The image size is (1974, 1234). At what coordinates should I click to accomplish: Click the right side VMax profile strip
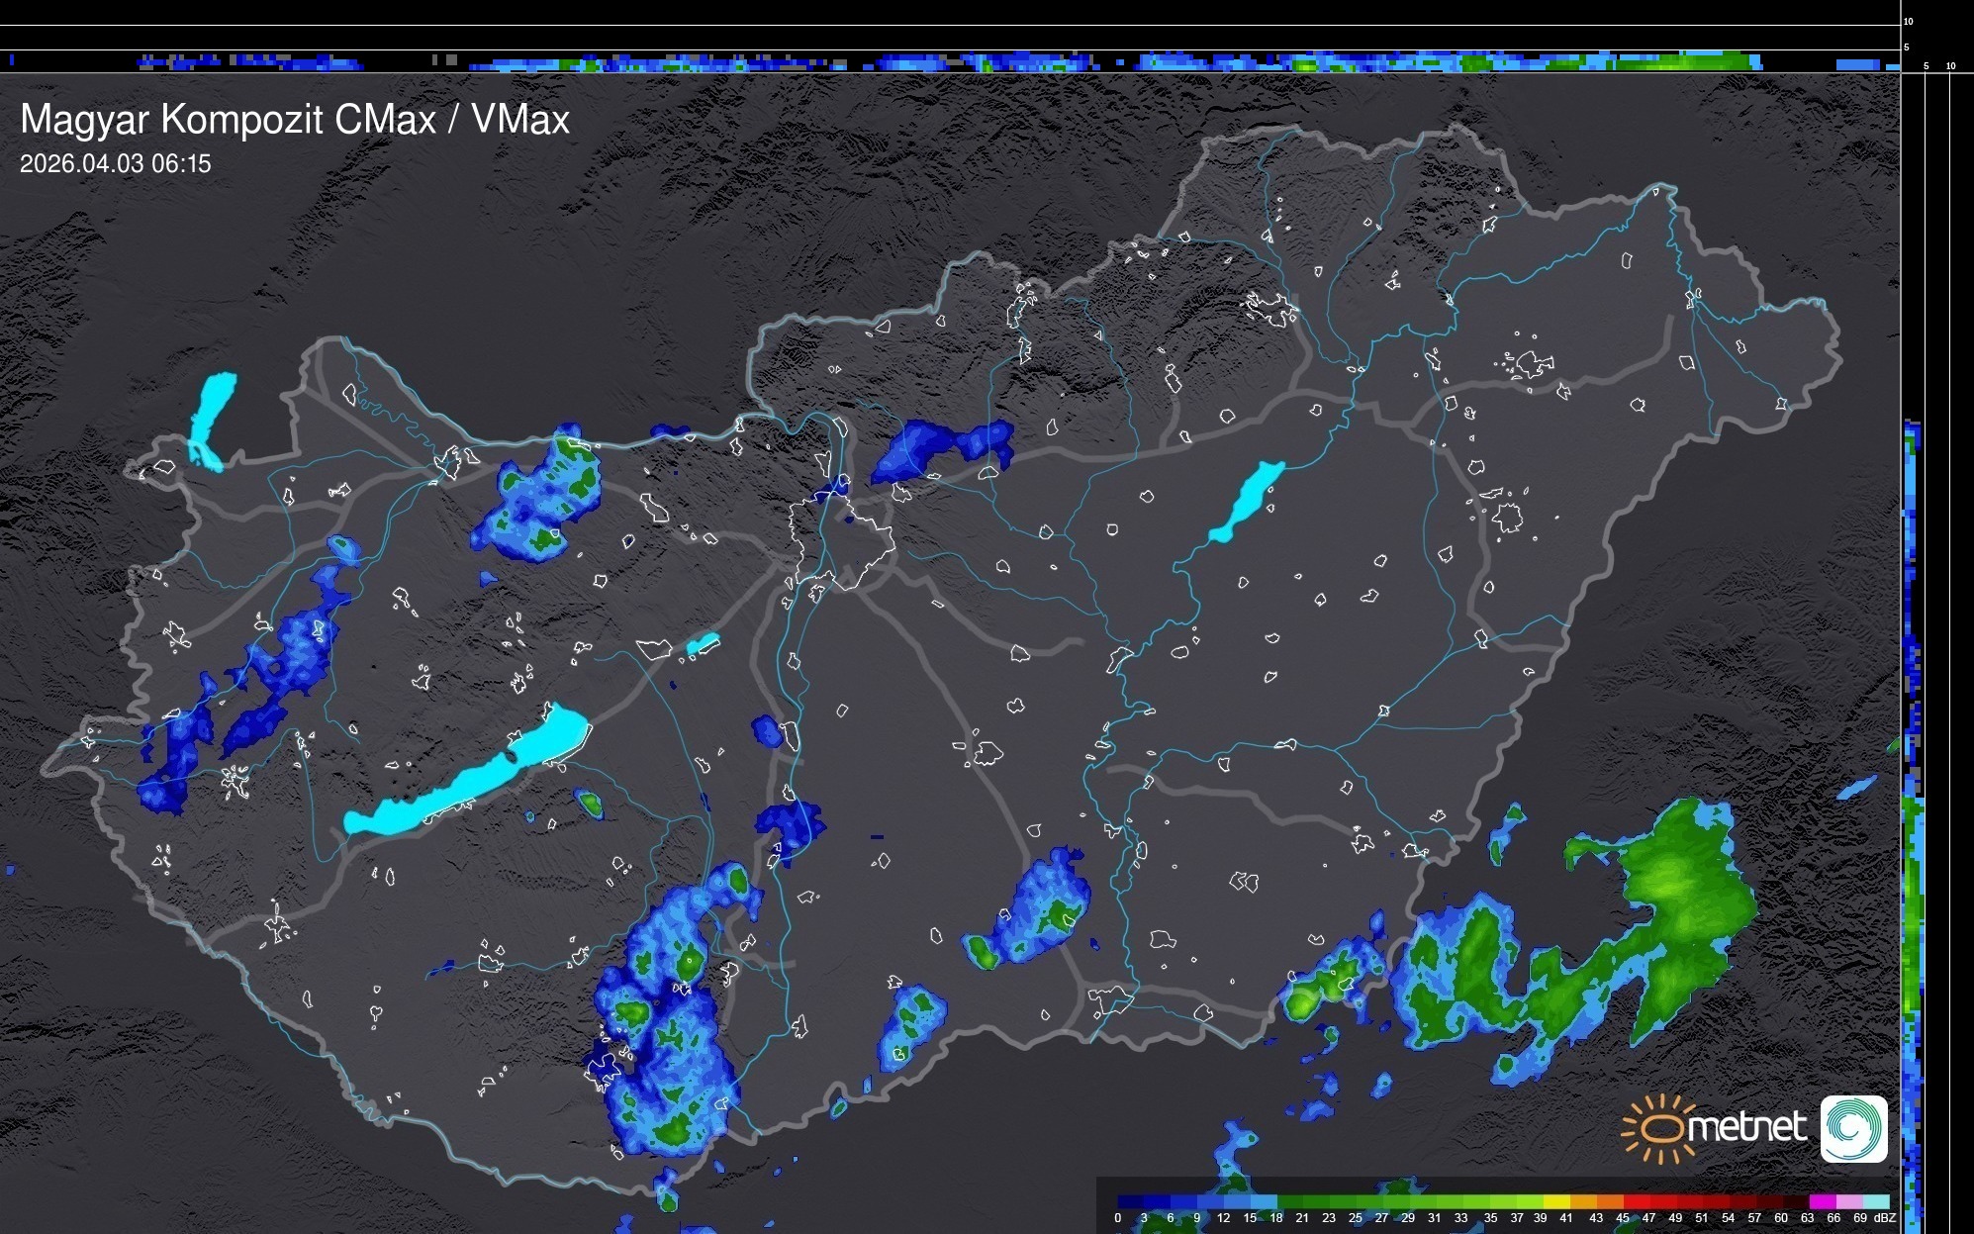(x=1913, y=792)
